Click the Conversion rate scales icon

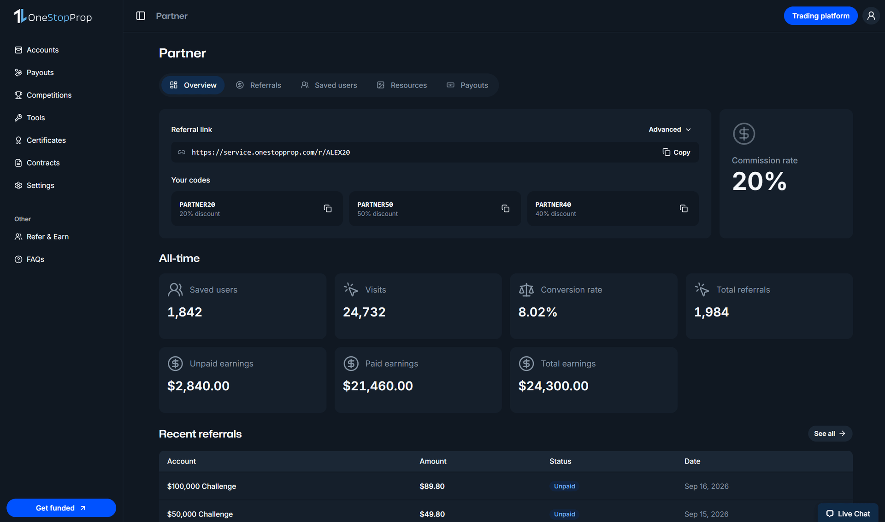[x=526, y=290]
